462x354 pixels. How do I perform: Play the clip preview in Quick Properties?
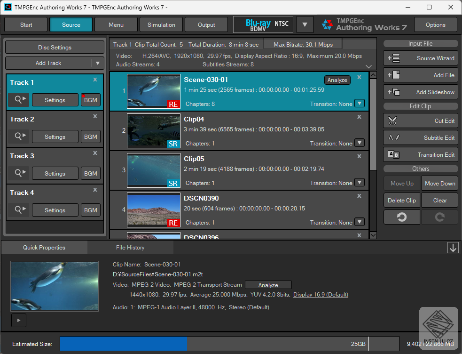point(19,321)
